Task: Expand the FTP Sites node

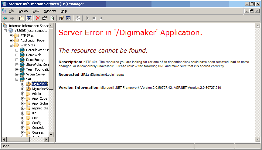Action: click(11, 35)
